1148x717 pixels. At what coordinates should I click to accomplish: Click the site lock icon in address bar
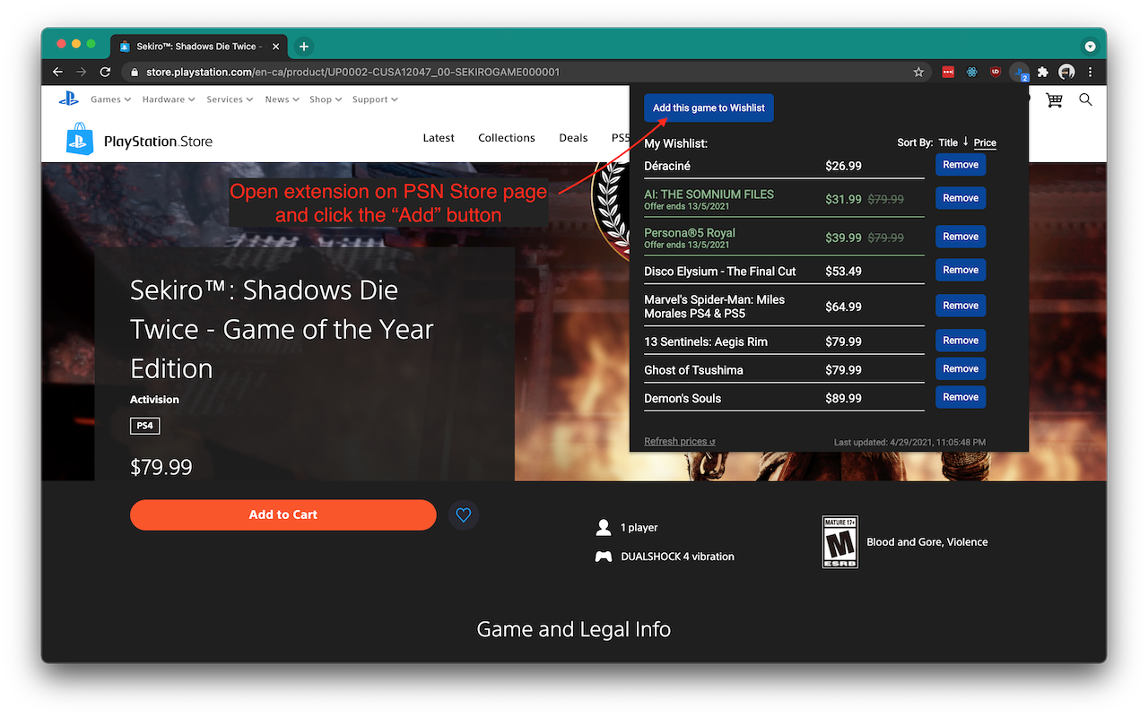click(135, 72)
